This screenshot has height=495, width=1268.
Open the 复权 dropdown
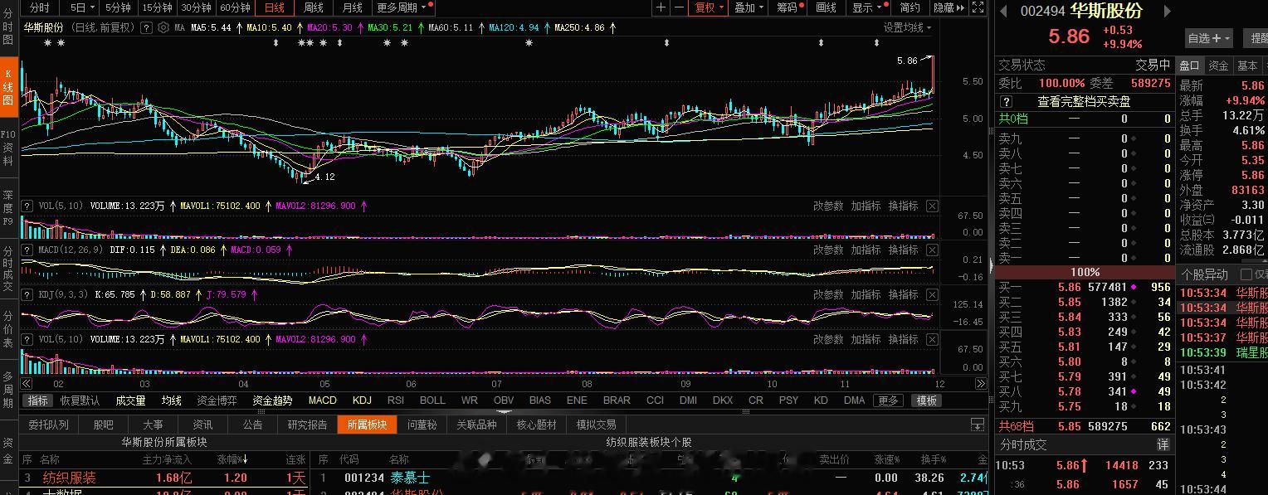(710, 7)
